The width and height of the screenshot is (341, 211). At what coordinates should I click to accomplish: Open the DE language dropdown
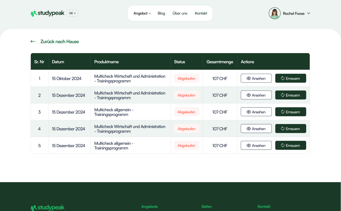[x=72, y=13]
